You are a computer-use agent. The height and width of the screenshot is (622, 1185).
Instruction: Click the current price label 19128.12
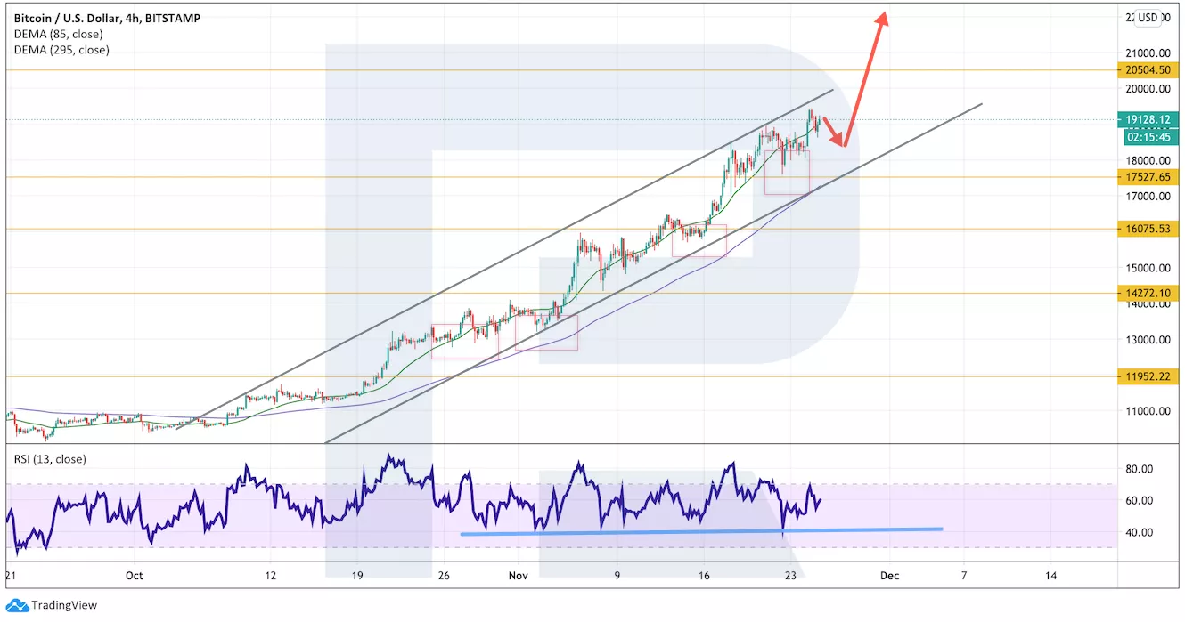[x=1148, y=119]
